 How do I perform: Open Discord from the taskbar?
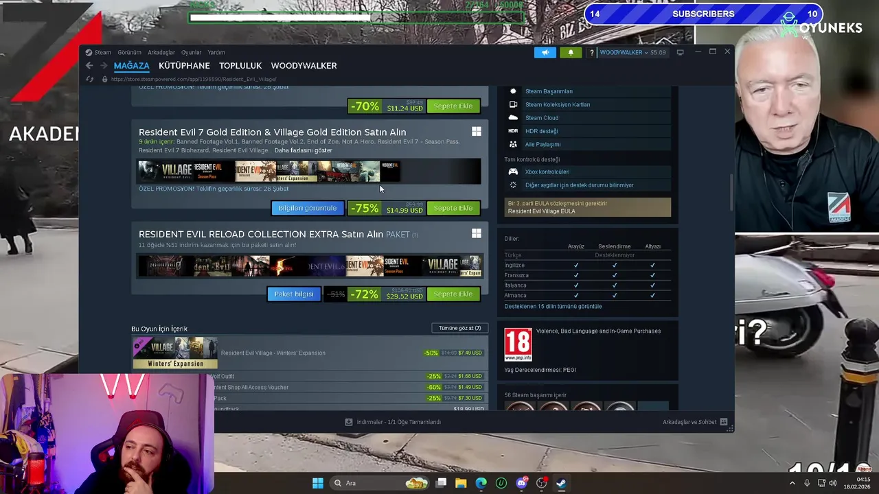pyautogui.click(x=521, y=483)
